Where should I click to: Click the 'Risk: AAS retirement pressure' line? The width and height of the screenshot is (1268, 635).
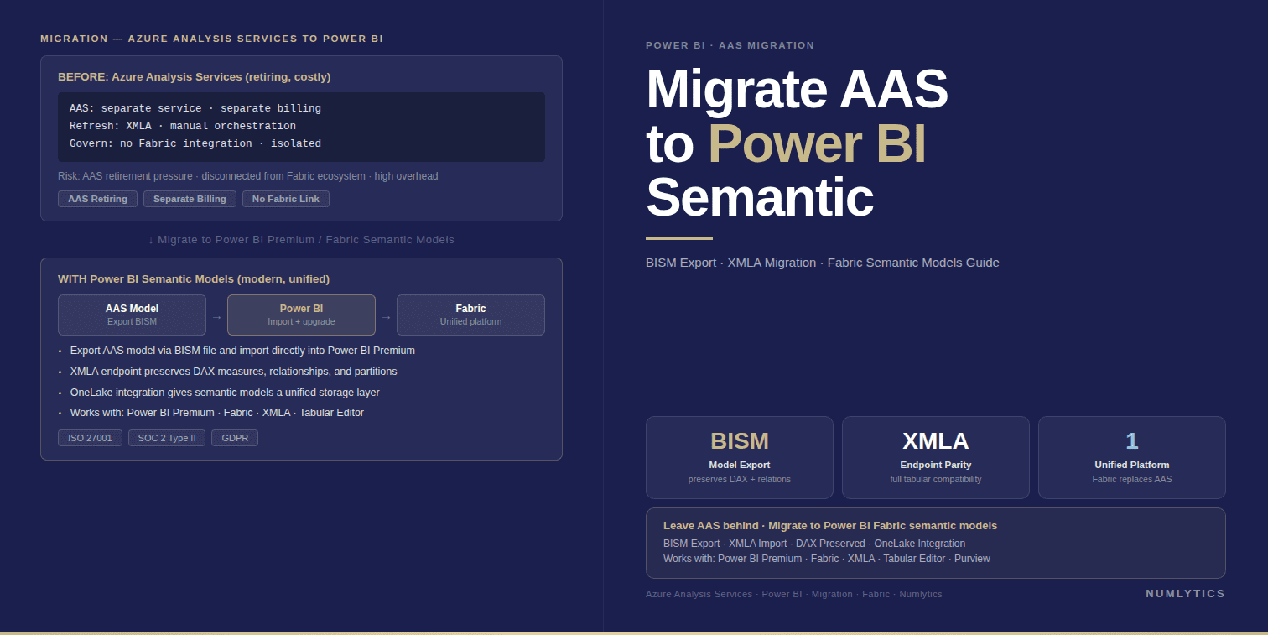point(247,176)
